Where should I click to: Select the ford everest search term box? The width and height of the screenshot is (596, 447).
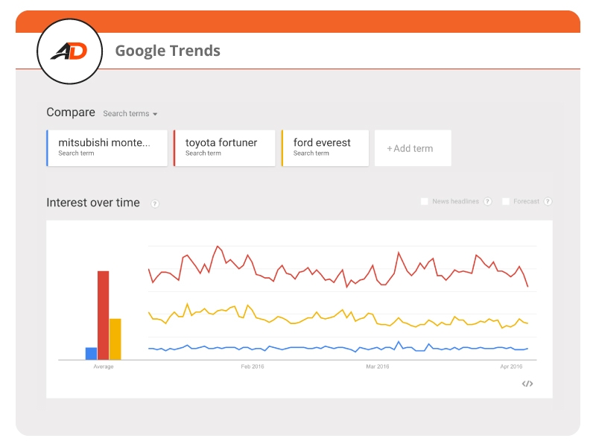[x=325, y=148]
